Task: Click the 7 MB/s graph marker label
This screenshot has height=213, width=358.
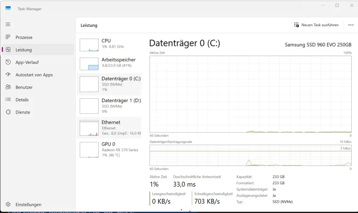Action: [x=345, y=148]
